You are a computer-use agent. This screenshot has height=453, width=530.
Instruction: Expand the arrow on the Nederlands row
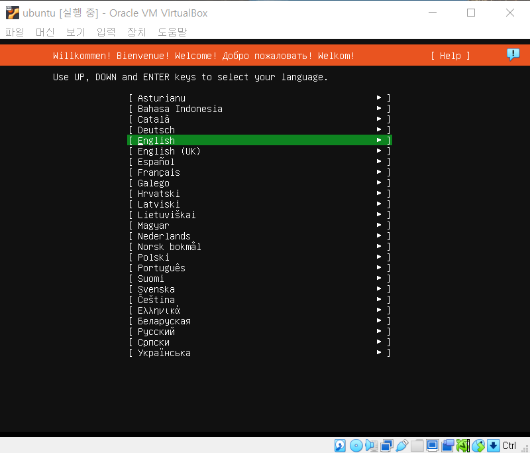point(379,235)
